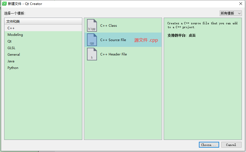Select the Modeling category
Viewport: 246px width, 152px height.
[43, 35]
